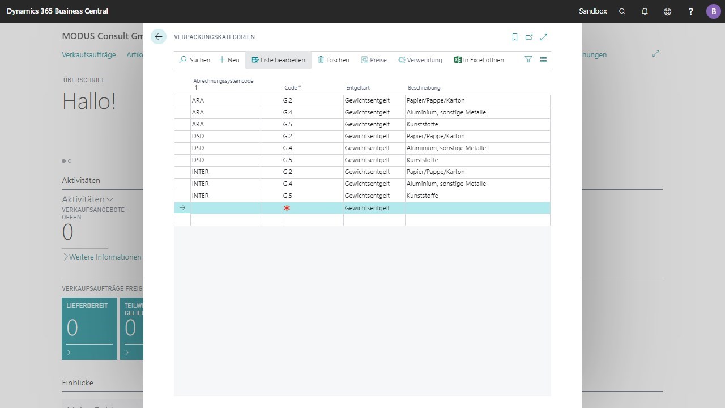Expand the Aktivitäten chevron dropdown
Viewport: 725px width, 408px height.
tap(110, 199)
